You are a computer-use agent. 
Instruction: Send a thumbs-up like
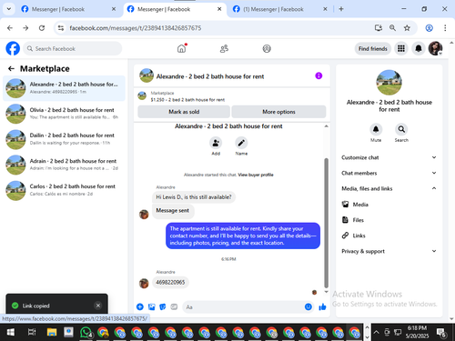322,306
